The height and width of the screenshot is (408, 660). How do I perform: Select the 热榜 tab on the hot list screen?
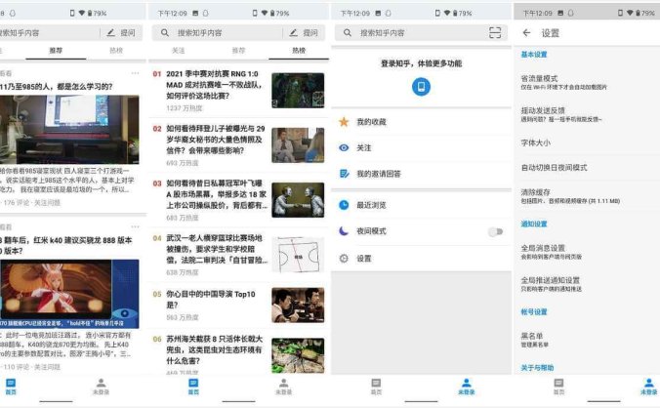coord(299,50)
